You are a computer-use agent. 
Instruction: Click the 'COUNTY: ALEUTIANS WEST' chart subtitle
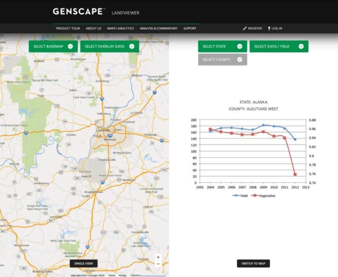[x=253, y=109]
